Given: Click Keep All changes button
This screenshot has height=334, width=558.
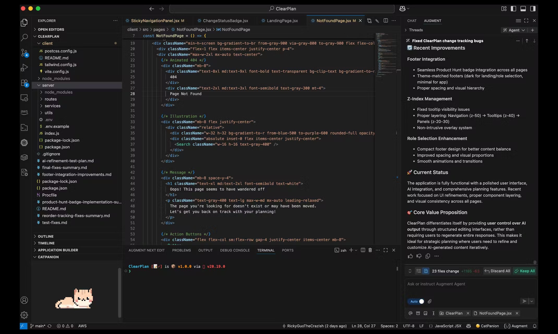Looking at the screenshot, I should click(x=524, y=271).
